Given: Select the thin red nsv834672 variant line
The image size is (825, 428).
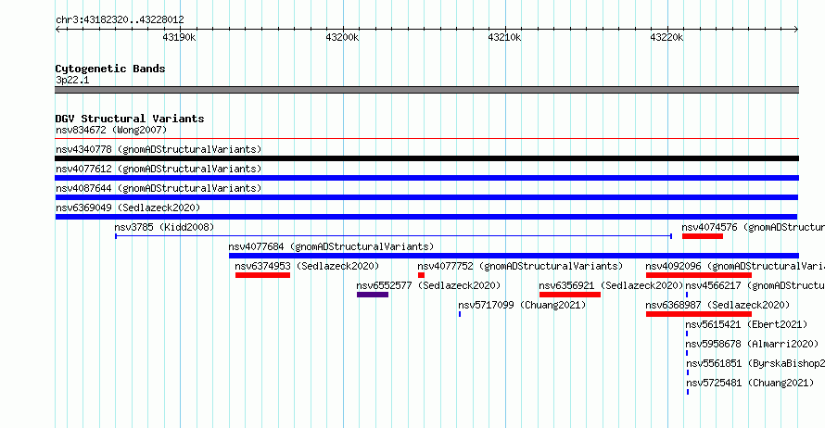Looking at the screenshot, I should [426, 138].
